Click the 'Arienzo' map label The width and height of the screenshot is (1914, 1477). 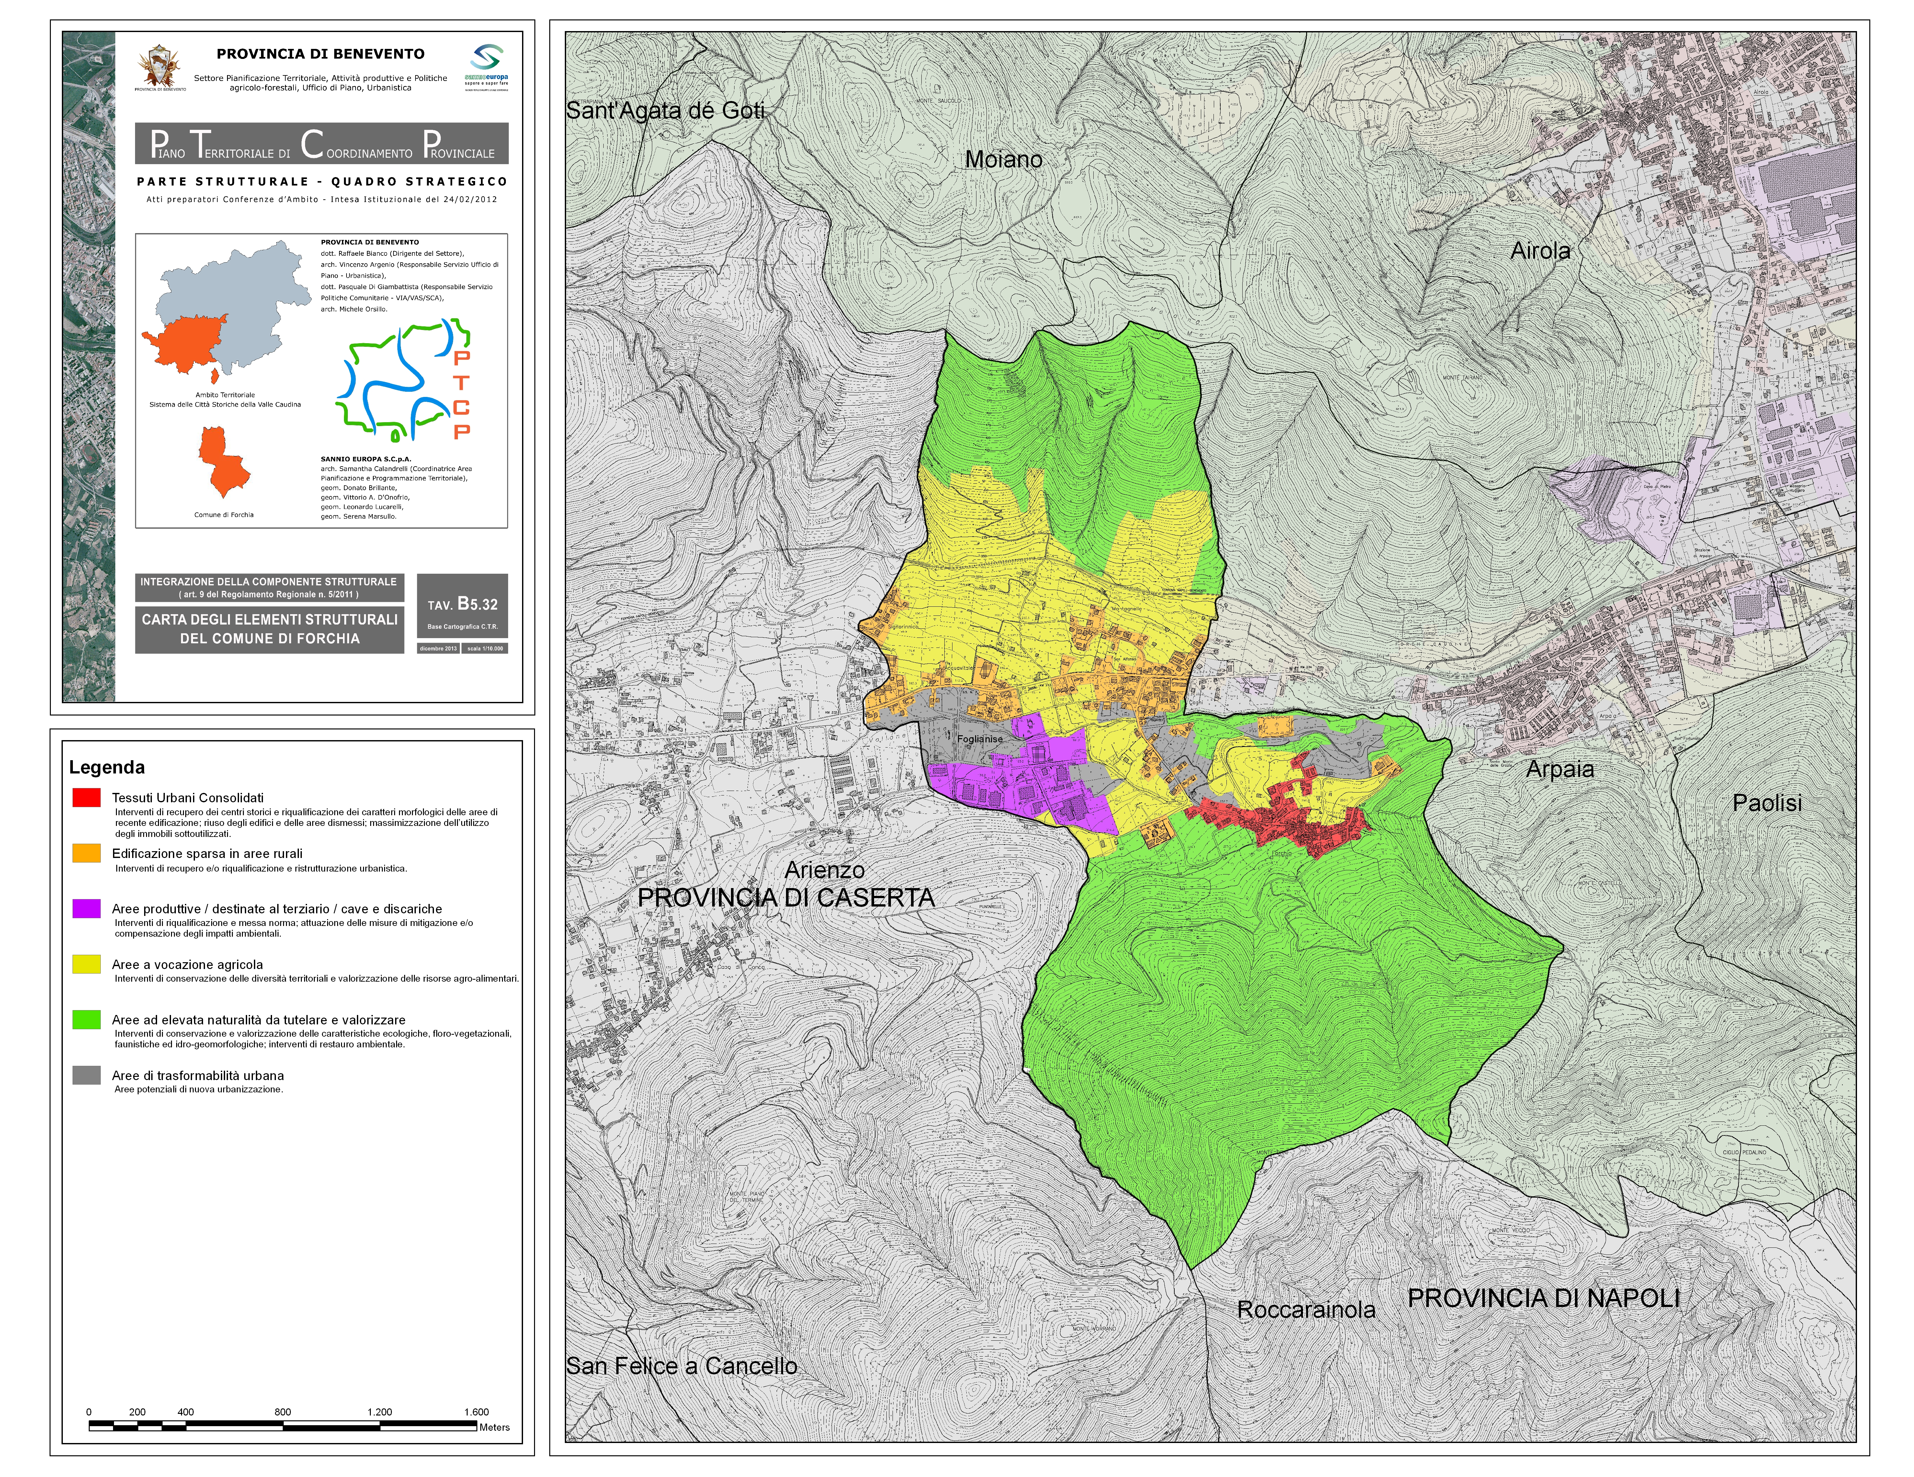(824, 870)
